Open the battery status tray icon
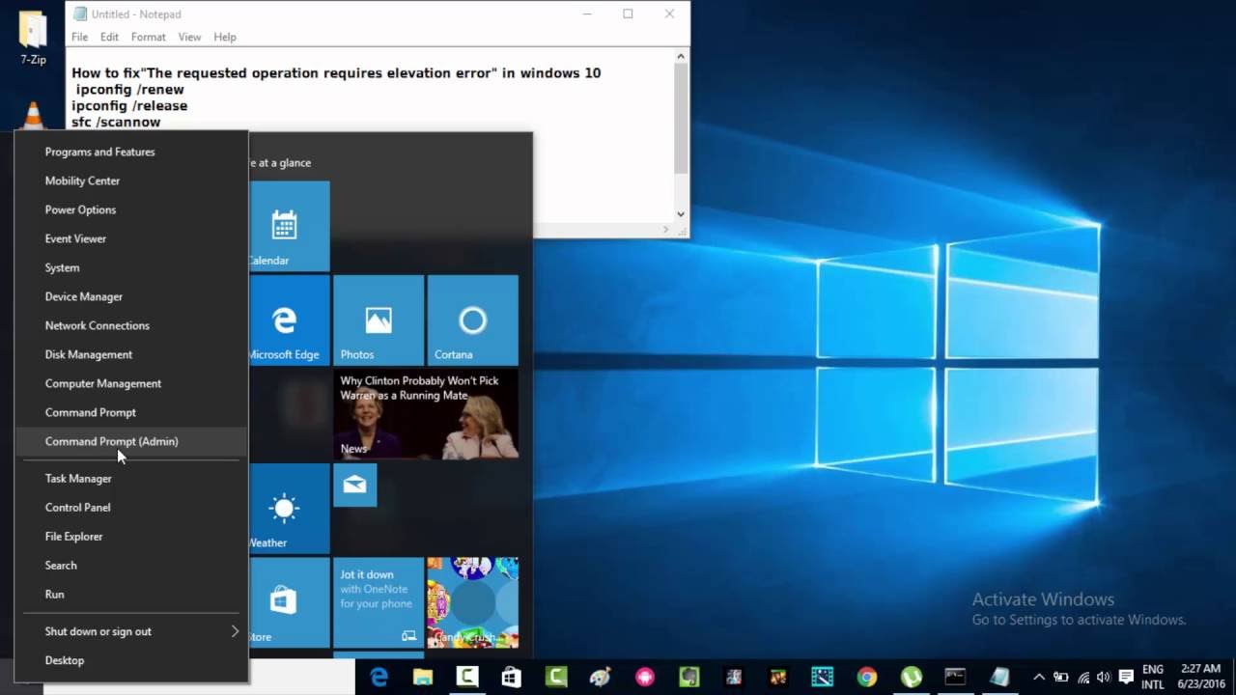 click(x=1061, y=678)
